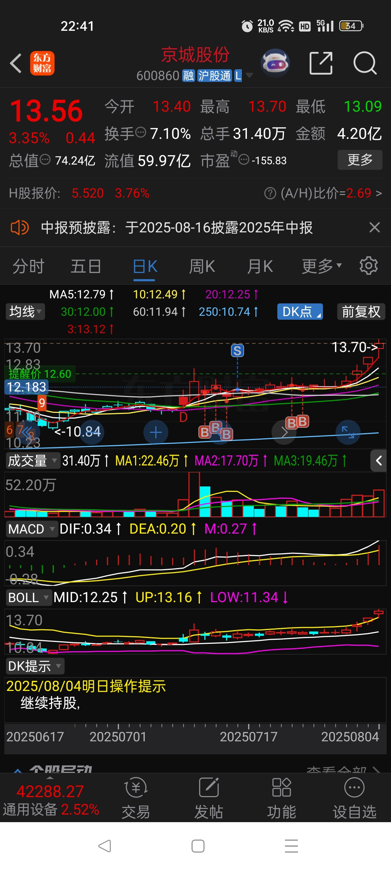
Task: Open the BOLL indicator dropdown
Action: (29, 597)
